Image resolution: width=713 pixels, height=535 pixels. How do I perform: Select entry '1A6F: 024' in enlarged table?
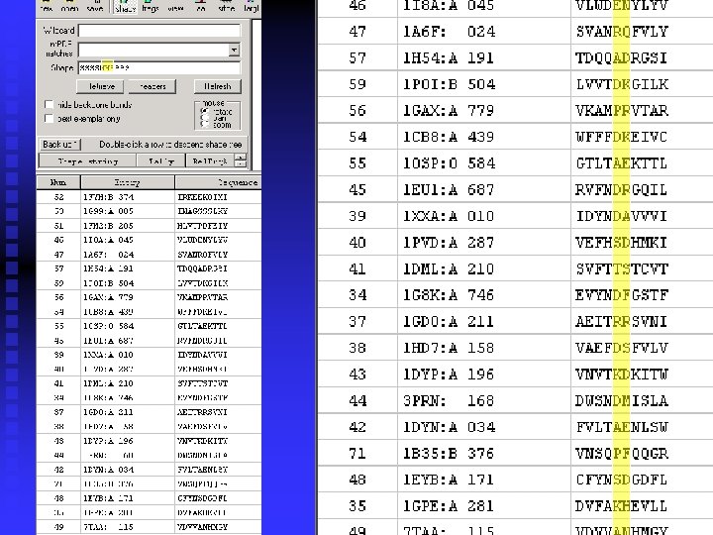point(450,32)
